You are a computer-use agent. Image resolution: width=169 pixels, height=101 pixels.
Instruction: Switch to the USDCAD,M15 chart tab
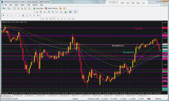coord(52,96)
